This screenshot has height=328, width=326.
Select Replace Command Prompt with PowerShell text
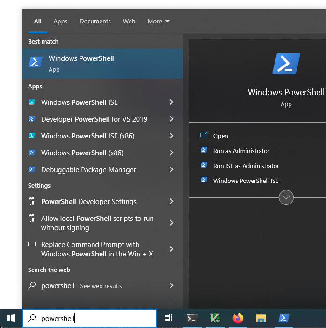tap(97, 249)
